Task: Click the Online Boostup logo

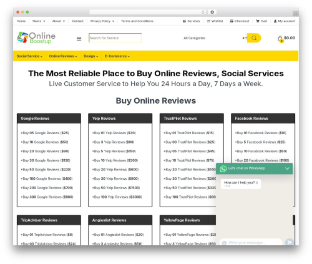Action: pos(36,37)
